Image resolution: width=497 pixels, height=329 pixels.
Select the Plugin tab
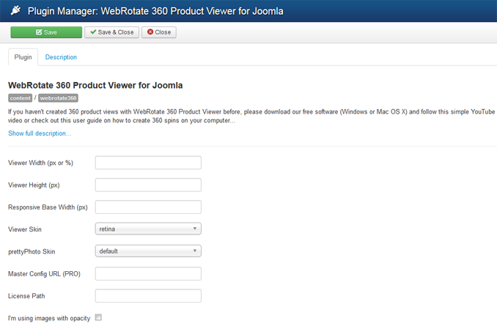tap(23, 57)
